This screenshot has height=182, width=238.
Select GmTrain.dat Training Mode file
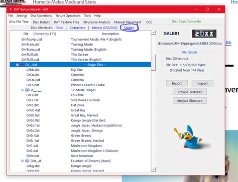(80, 45)
